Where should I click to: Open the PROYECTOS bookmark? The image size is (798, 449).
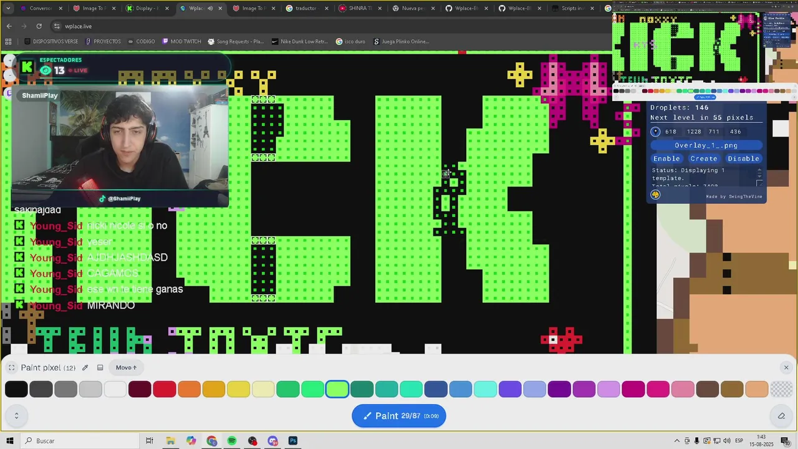click(103, 42)
